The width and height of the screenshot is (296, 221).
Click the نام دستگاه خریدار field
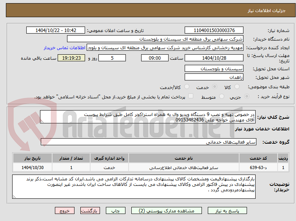click(155, 39)
